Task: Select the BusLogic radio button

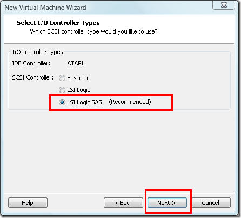Action: (x=62, y=78)
